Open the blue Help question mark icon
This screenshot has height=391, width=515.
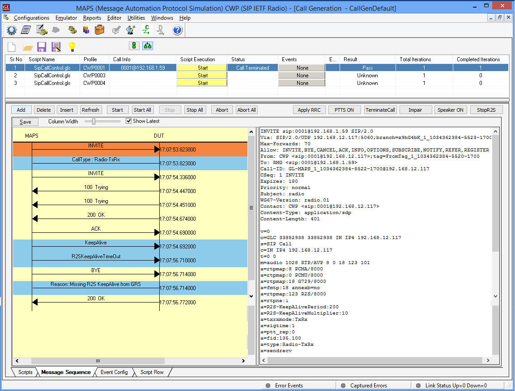coord(177,30)
